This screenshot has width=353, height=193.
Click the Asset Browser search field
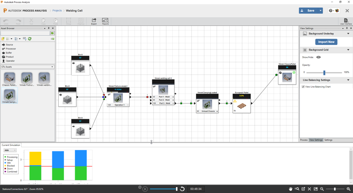click(x=25, y=33)
